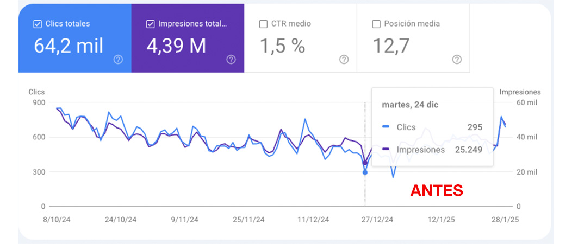This screenshot has width=572, height=244.
Task: Click the 'martes, 24 dic' tooltip heading
Action: tap(410, 105)
